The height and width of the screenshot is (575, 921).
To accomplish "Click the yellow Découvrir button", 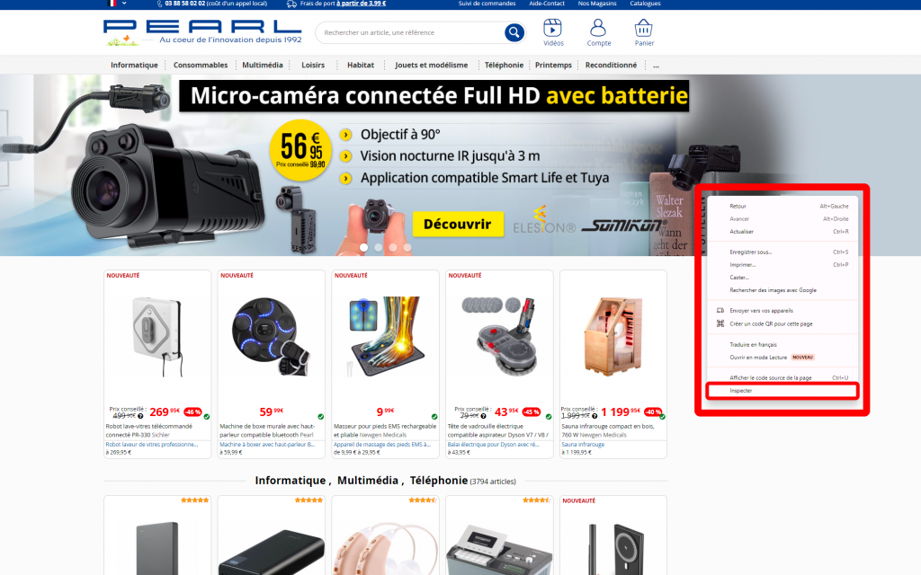I will click(x=458, y=224).
